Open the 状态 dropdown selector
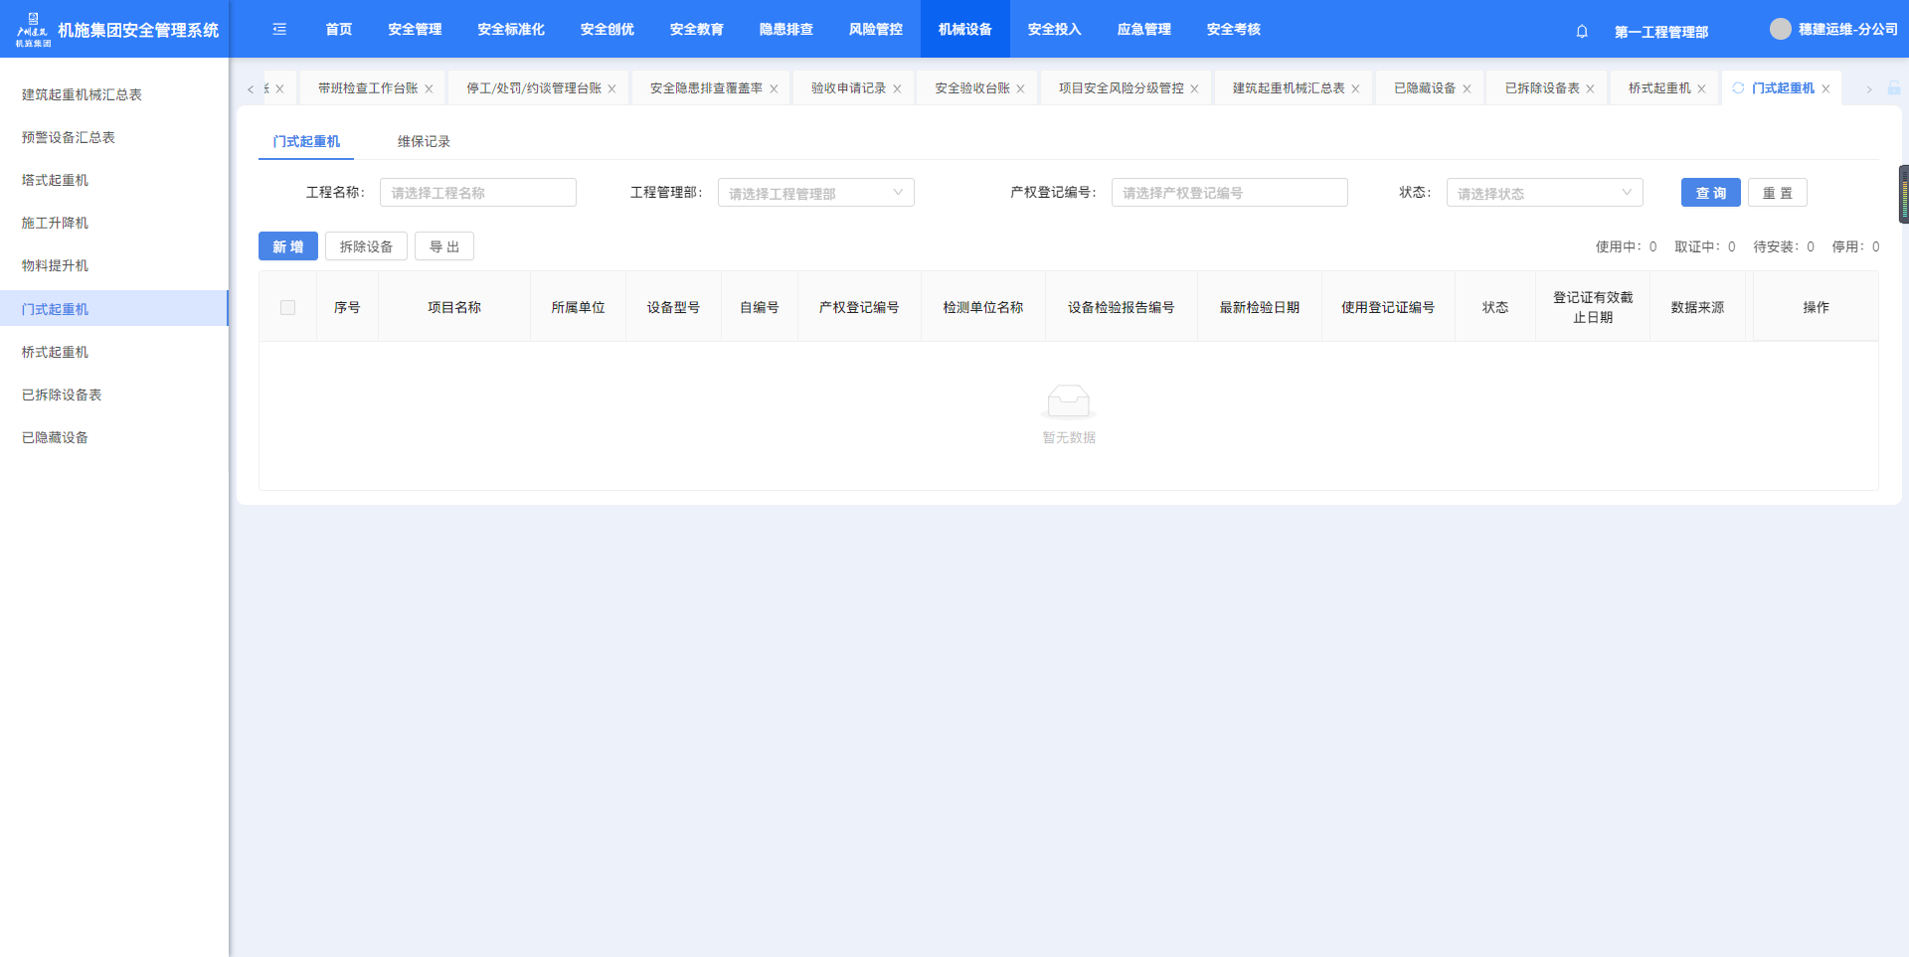 [x=1543, y=193]
